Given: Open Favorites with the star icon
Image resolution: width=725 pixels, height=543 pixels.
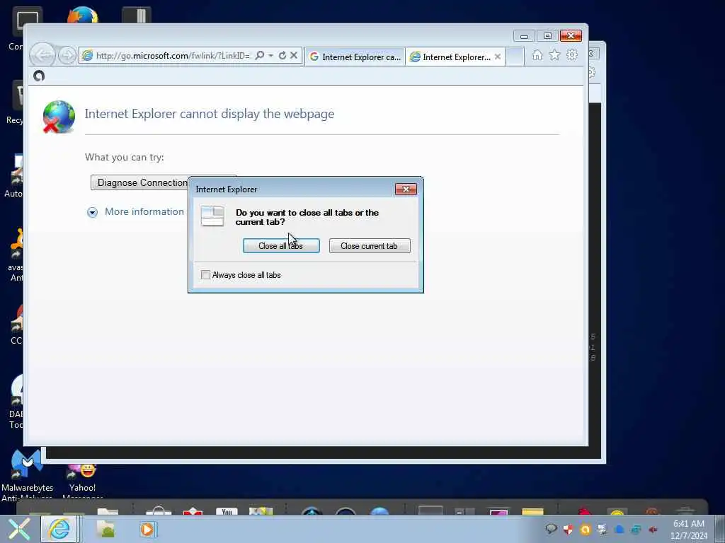Looking at the screenshot, I should [554, 55].
